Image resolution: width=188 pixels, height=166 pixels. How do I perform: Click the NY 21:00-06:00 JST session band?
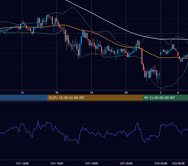pos(165,98)
